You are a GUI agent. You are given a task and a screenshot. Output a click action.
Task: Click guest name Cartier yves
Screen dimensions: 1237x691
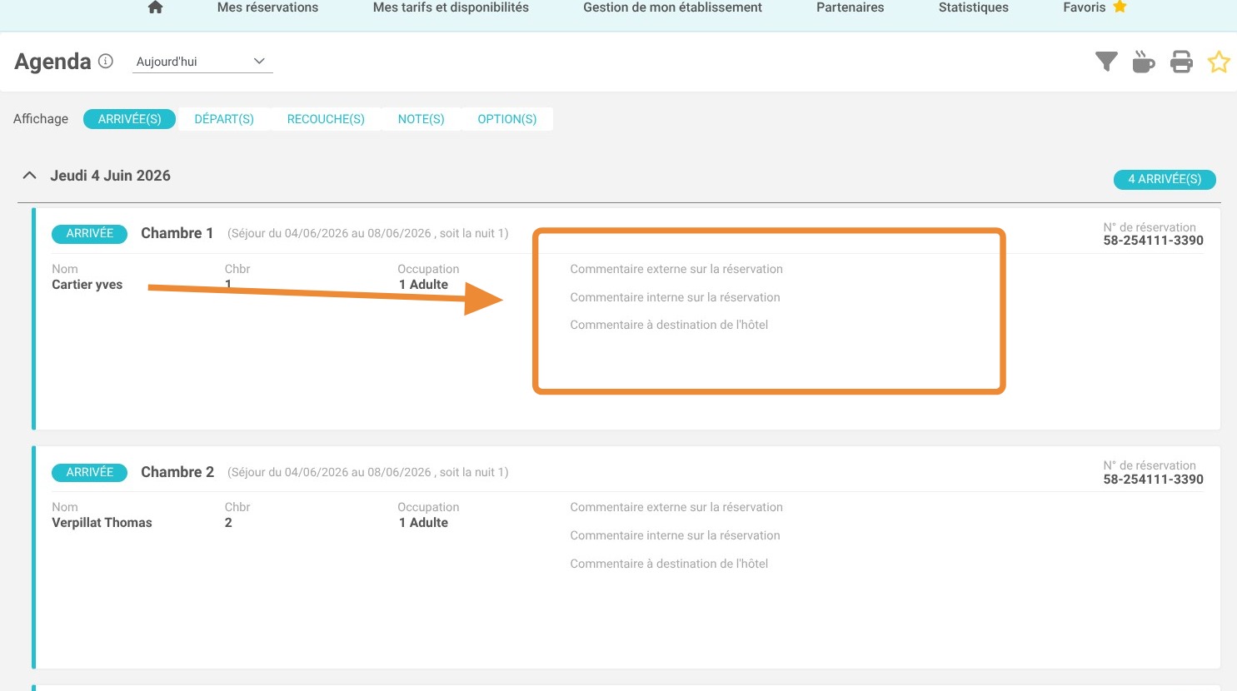pos(87,285)
